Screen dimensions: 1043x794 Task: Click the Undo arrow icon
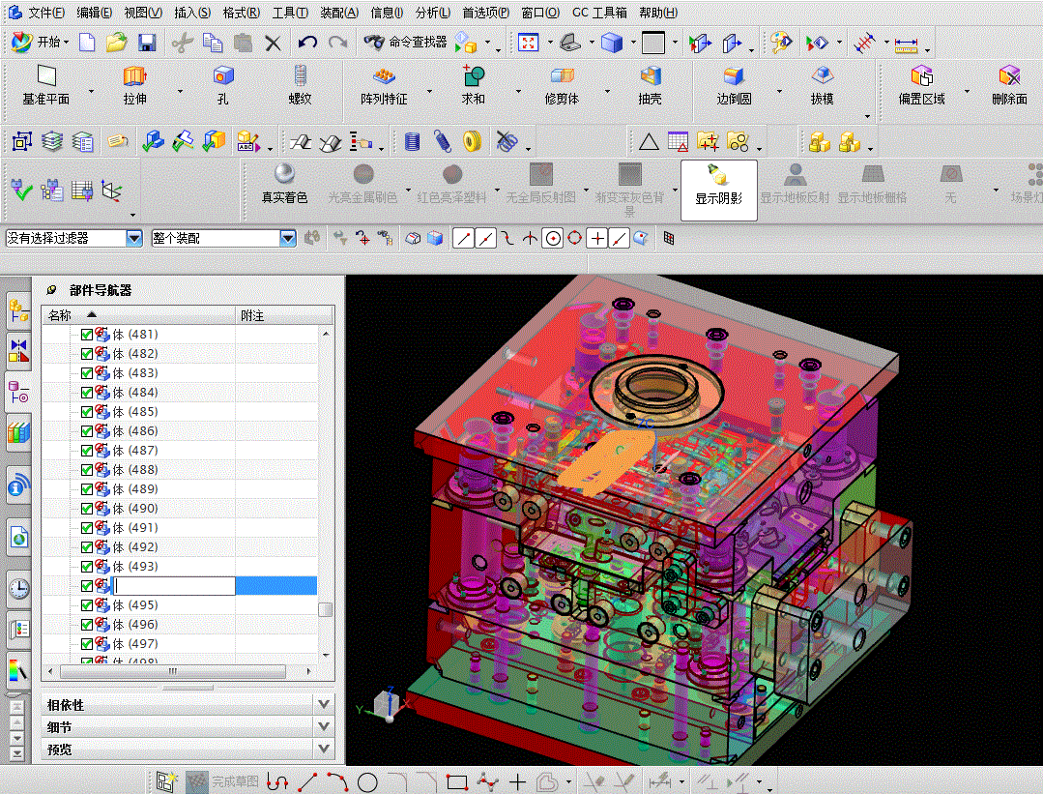pyautogui.click(x=307, y=43)
